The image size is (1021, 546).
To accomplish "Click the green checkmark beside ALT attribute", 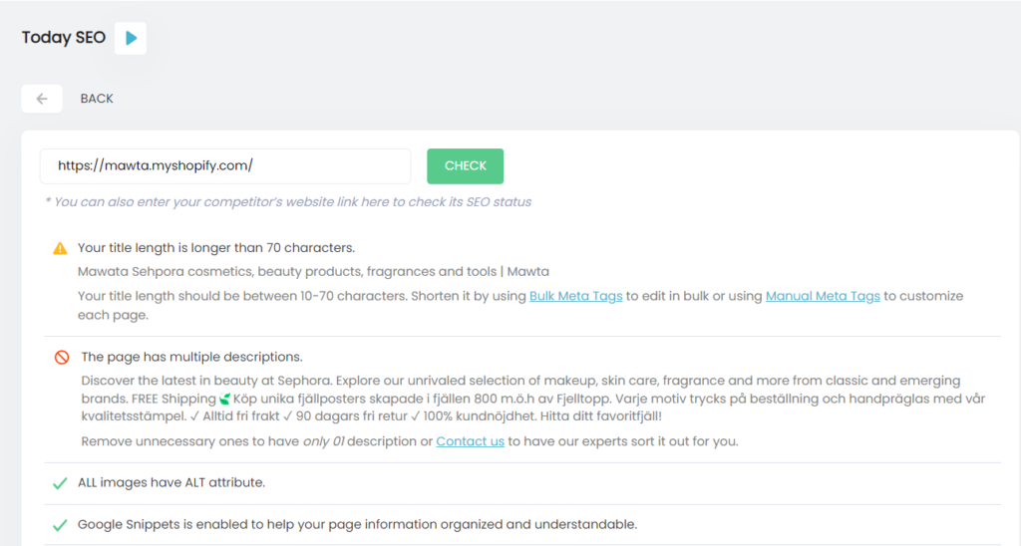I will click(x=60, y=483).
